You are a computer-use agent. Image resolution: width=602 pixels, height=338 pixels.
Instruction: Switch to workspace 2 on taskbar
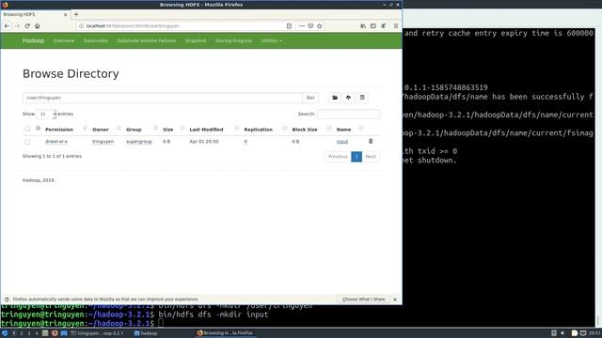22,333
